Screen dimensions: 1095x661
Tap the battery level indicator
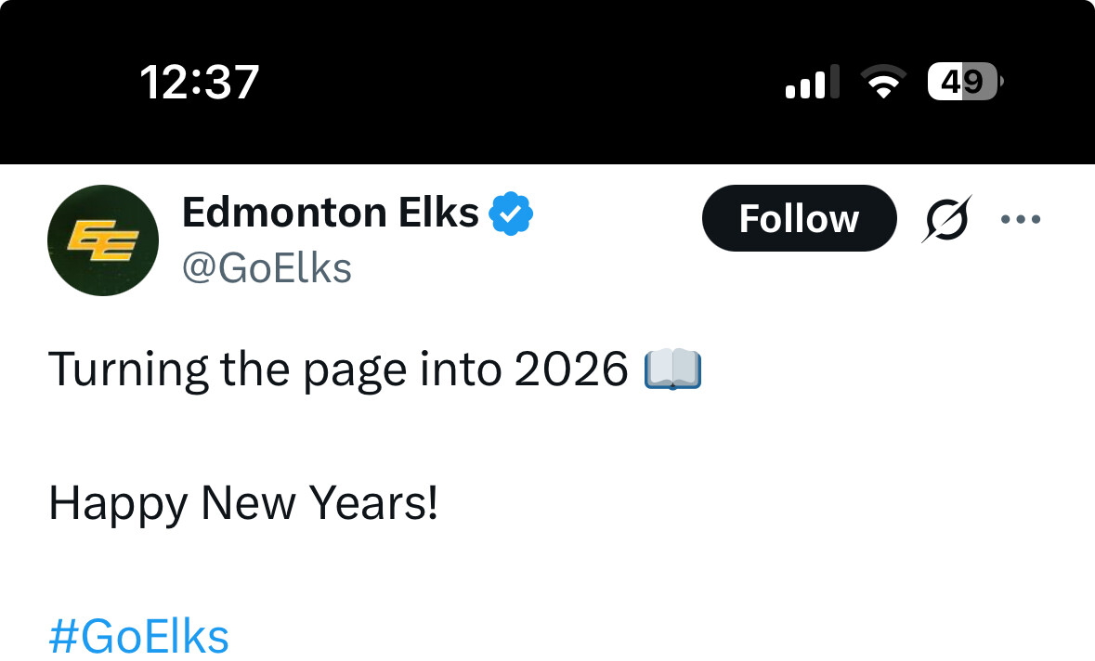coord(964,83)
